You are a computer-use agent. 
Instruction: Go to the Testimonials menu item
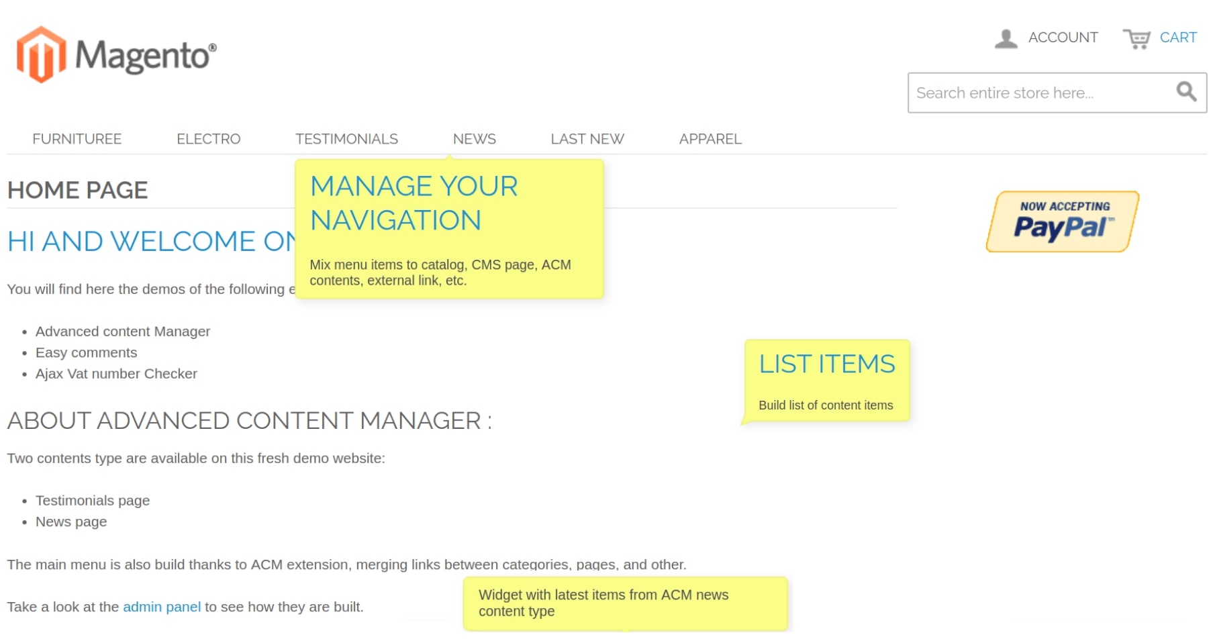click(x=346, y=139)
